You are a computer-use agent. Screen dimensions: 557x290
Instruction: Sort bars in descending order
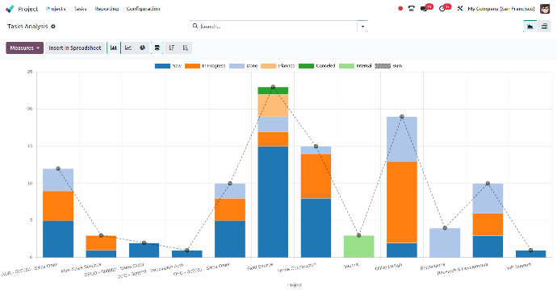172,48
